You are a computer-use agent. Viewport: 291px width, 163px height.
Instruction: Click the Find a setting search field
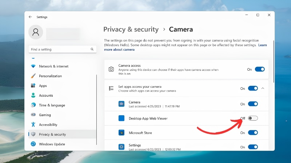[62, 49]
